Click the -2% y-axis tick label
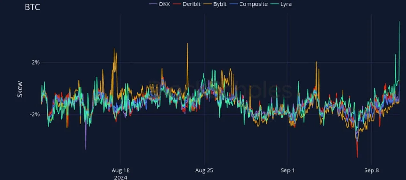 click(x=35, y=114)
